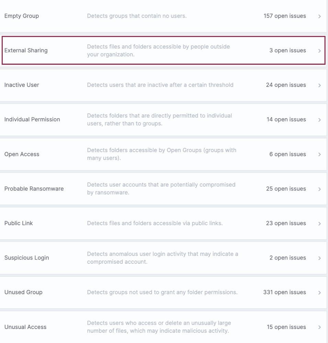This screenshot has height=343, width=328.
Task: Select the Empty Group title
Action: [22, 16]
